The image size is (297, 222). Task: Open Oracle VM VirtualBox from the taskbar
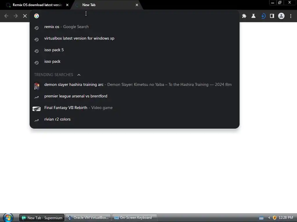tap(88, 218)
